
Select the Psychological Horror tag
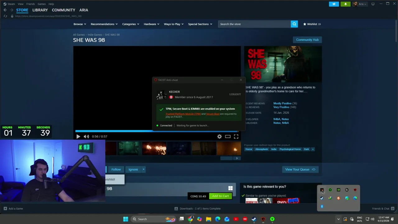click(x=290, y=149)
